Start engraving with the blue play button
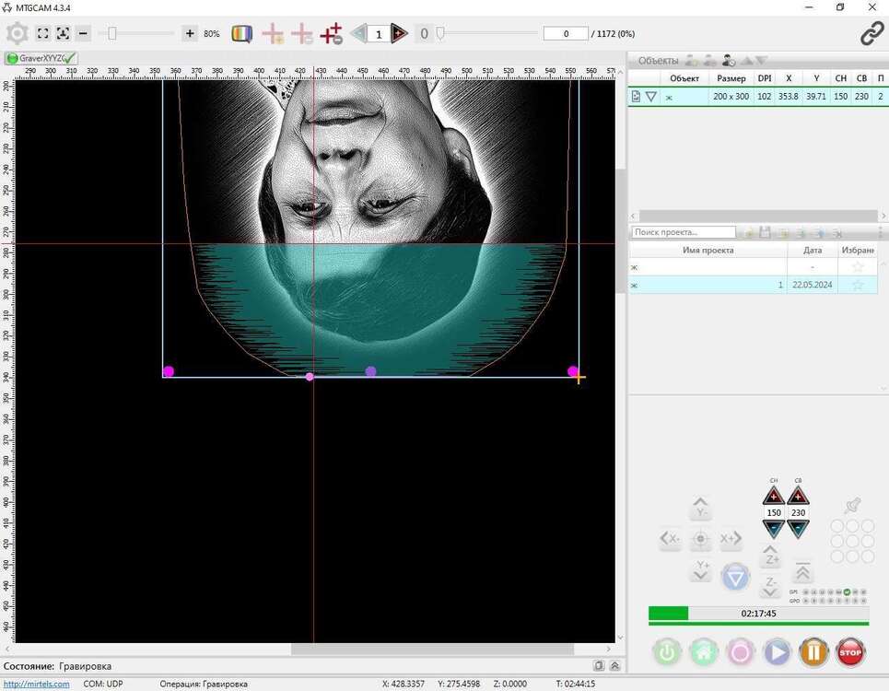Image resolution: width=889 pixels, height=691 pixels. tap(777, 651)
